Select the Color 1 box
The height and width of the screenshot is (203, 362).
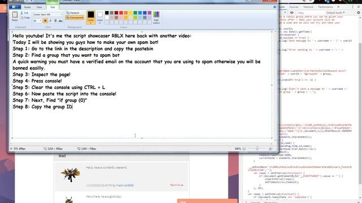(90, 17)
